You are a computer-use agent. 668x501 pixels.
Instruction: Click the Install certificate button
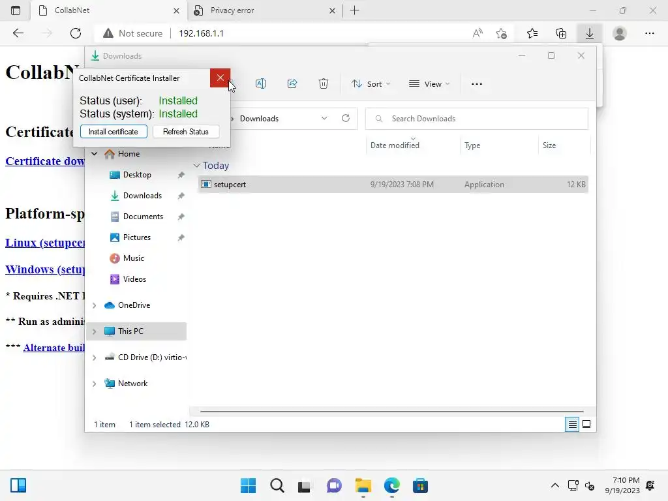point(114,132)
